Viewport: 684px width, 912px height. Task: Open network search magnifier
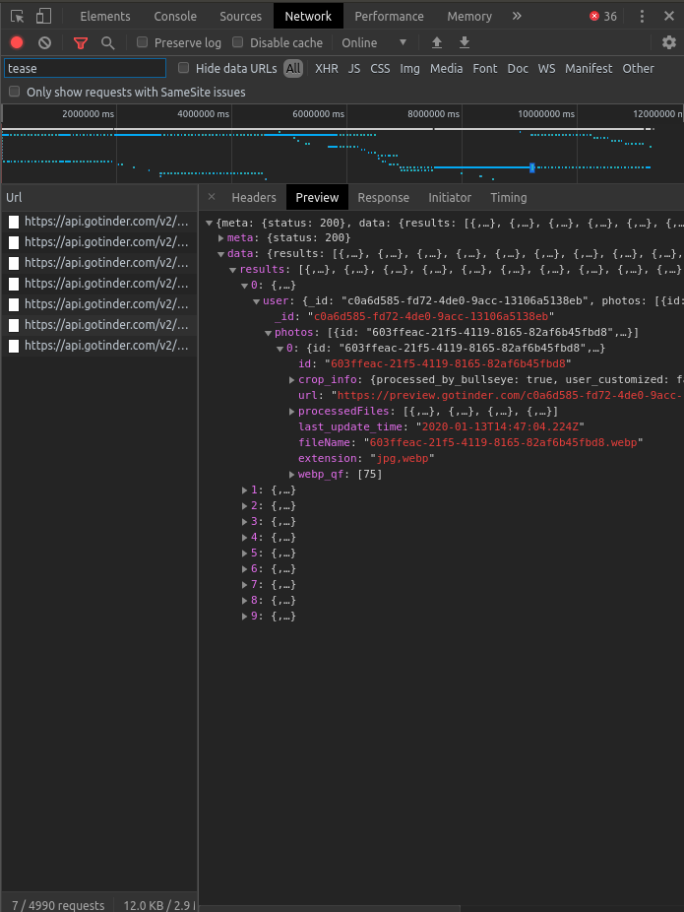pos(107,42)
